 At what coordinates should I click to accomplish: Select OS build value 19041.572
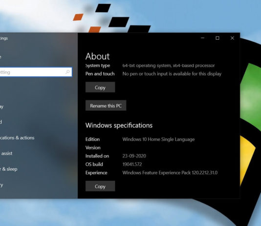tap(132, 164)
